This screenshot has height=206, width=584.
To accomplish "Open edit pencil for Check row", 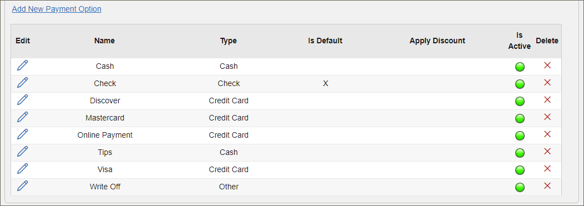I will click(x=22, y=83).
